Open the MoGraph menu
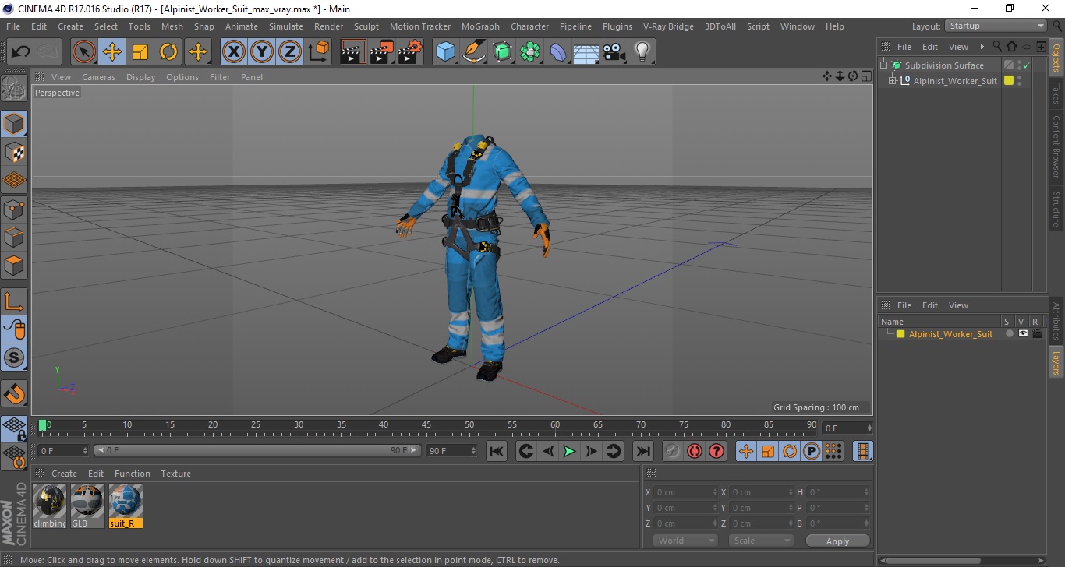 tap(480, 26)
